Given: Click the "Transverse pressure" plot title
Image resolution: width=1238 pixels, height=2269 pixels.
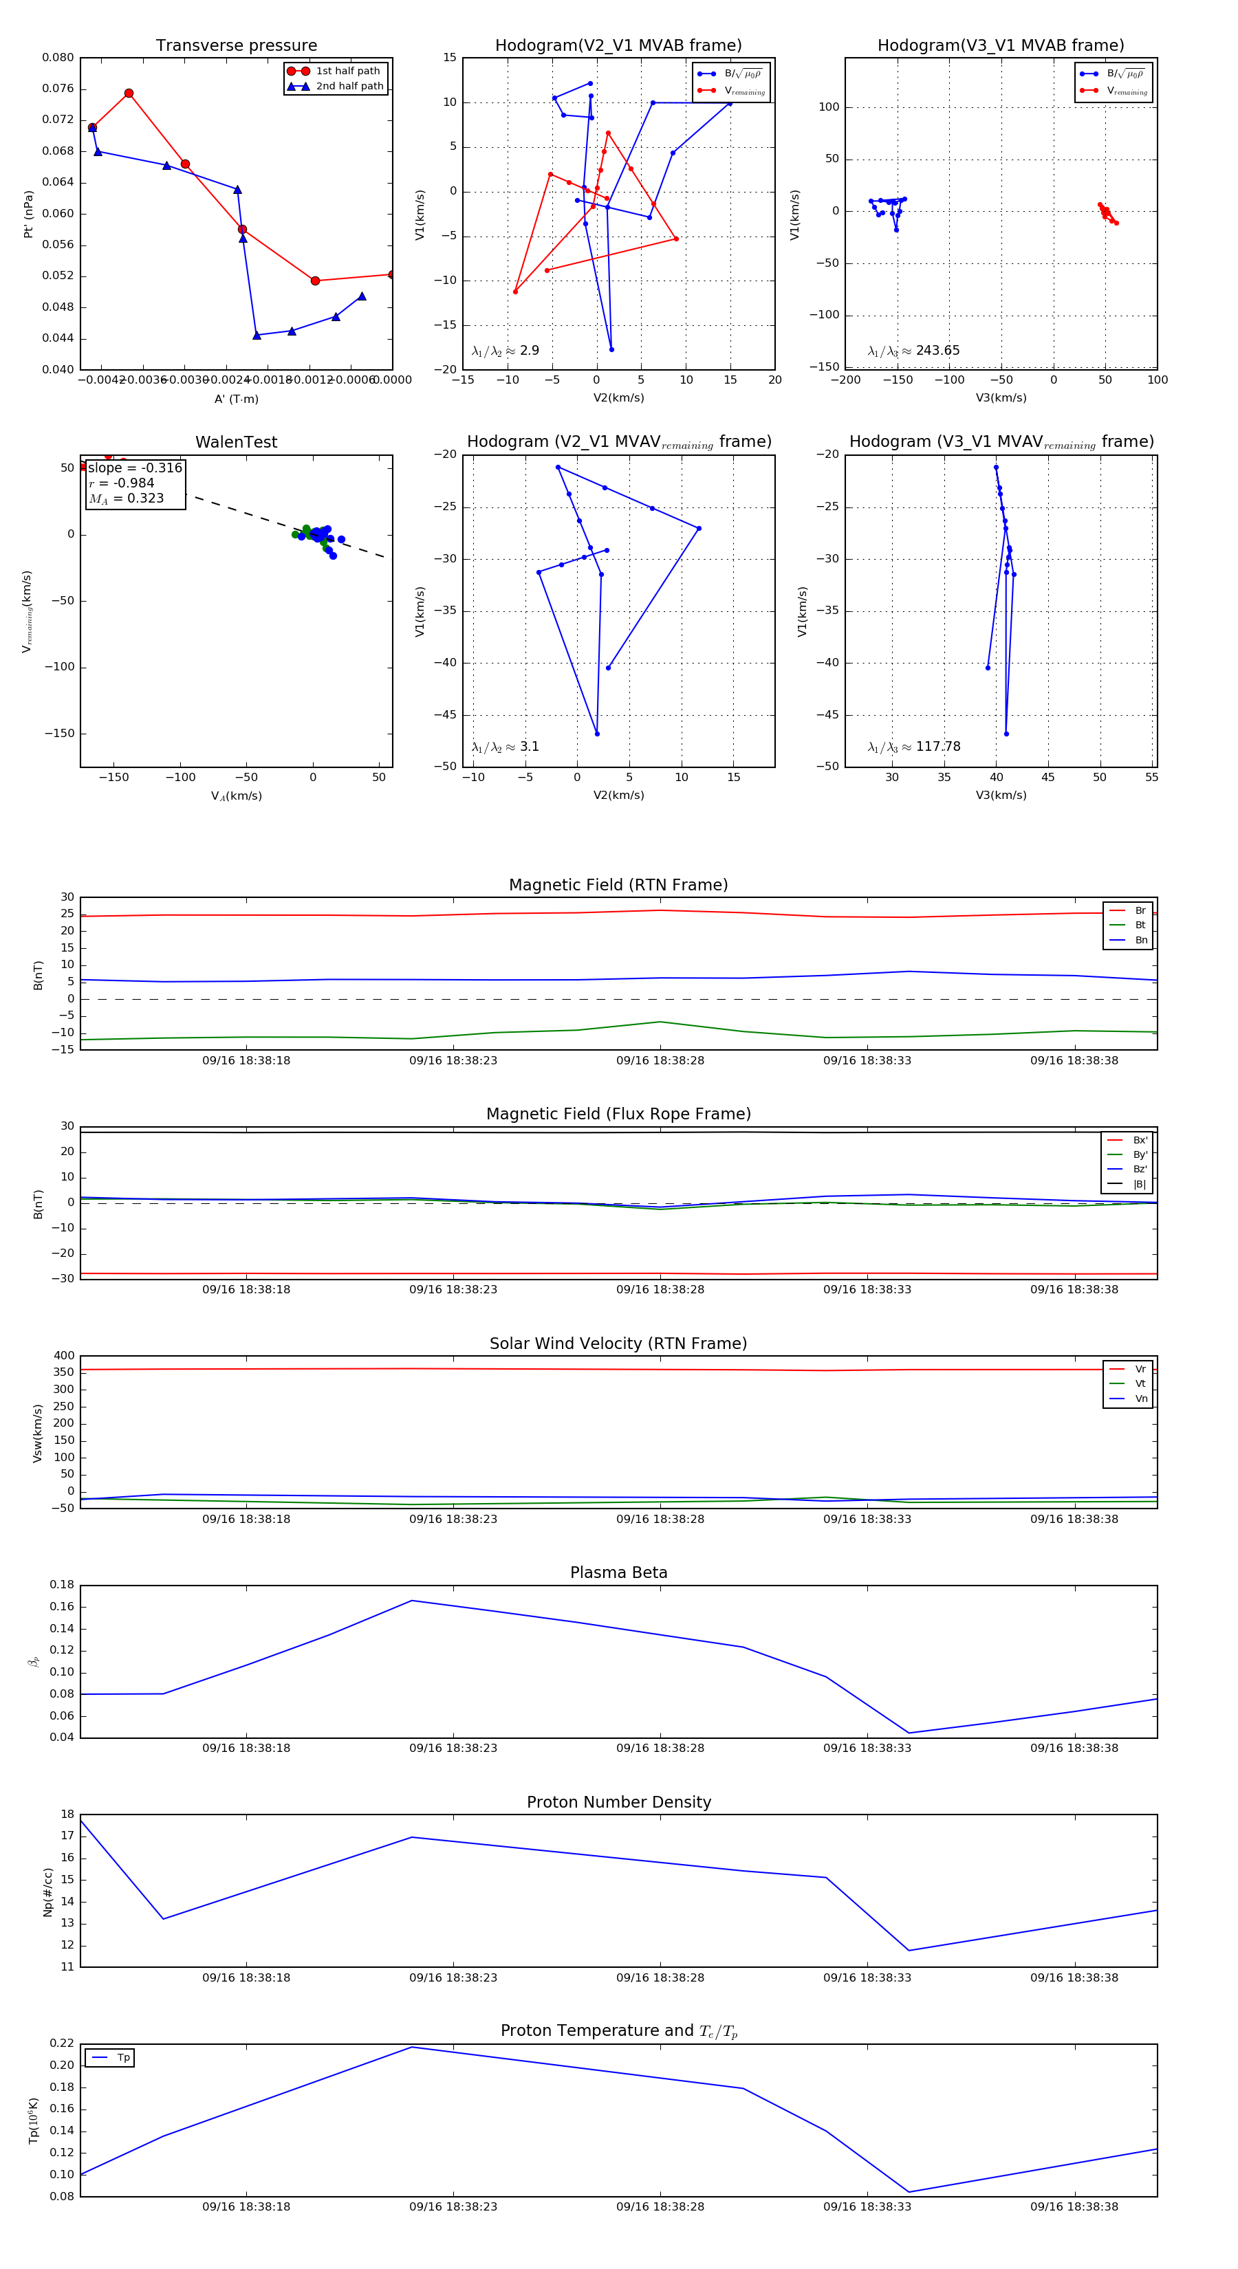Looking at the screenshot, I should [236, 46].
